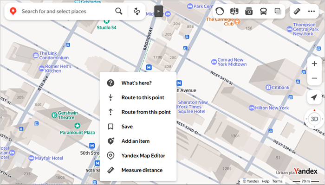Screen dimensions: 325x185
Task: Click the Terms link
Action: point(277,181)
